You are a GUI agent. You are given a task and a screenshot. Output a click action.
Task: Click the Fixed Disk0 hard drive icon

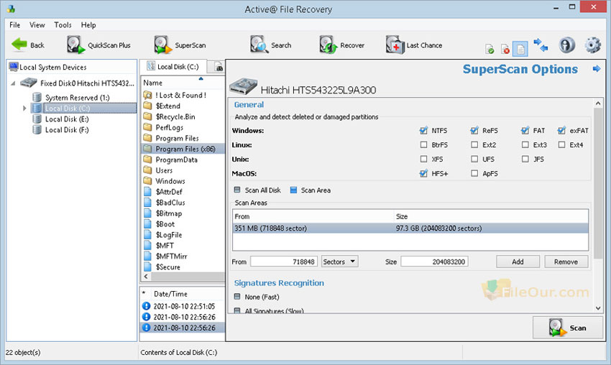pos(29,83)
